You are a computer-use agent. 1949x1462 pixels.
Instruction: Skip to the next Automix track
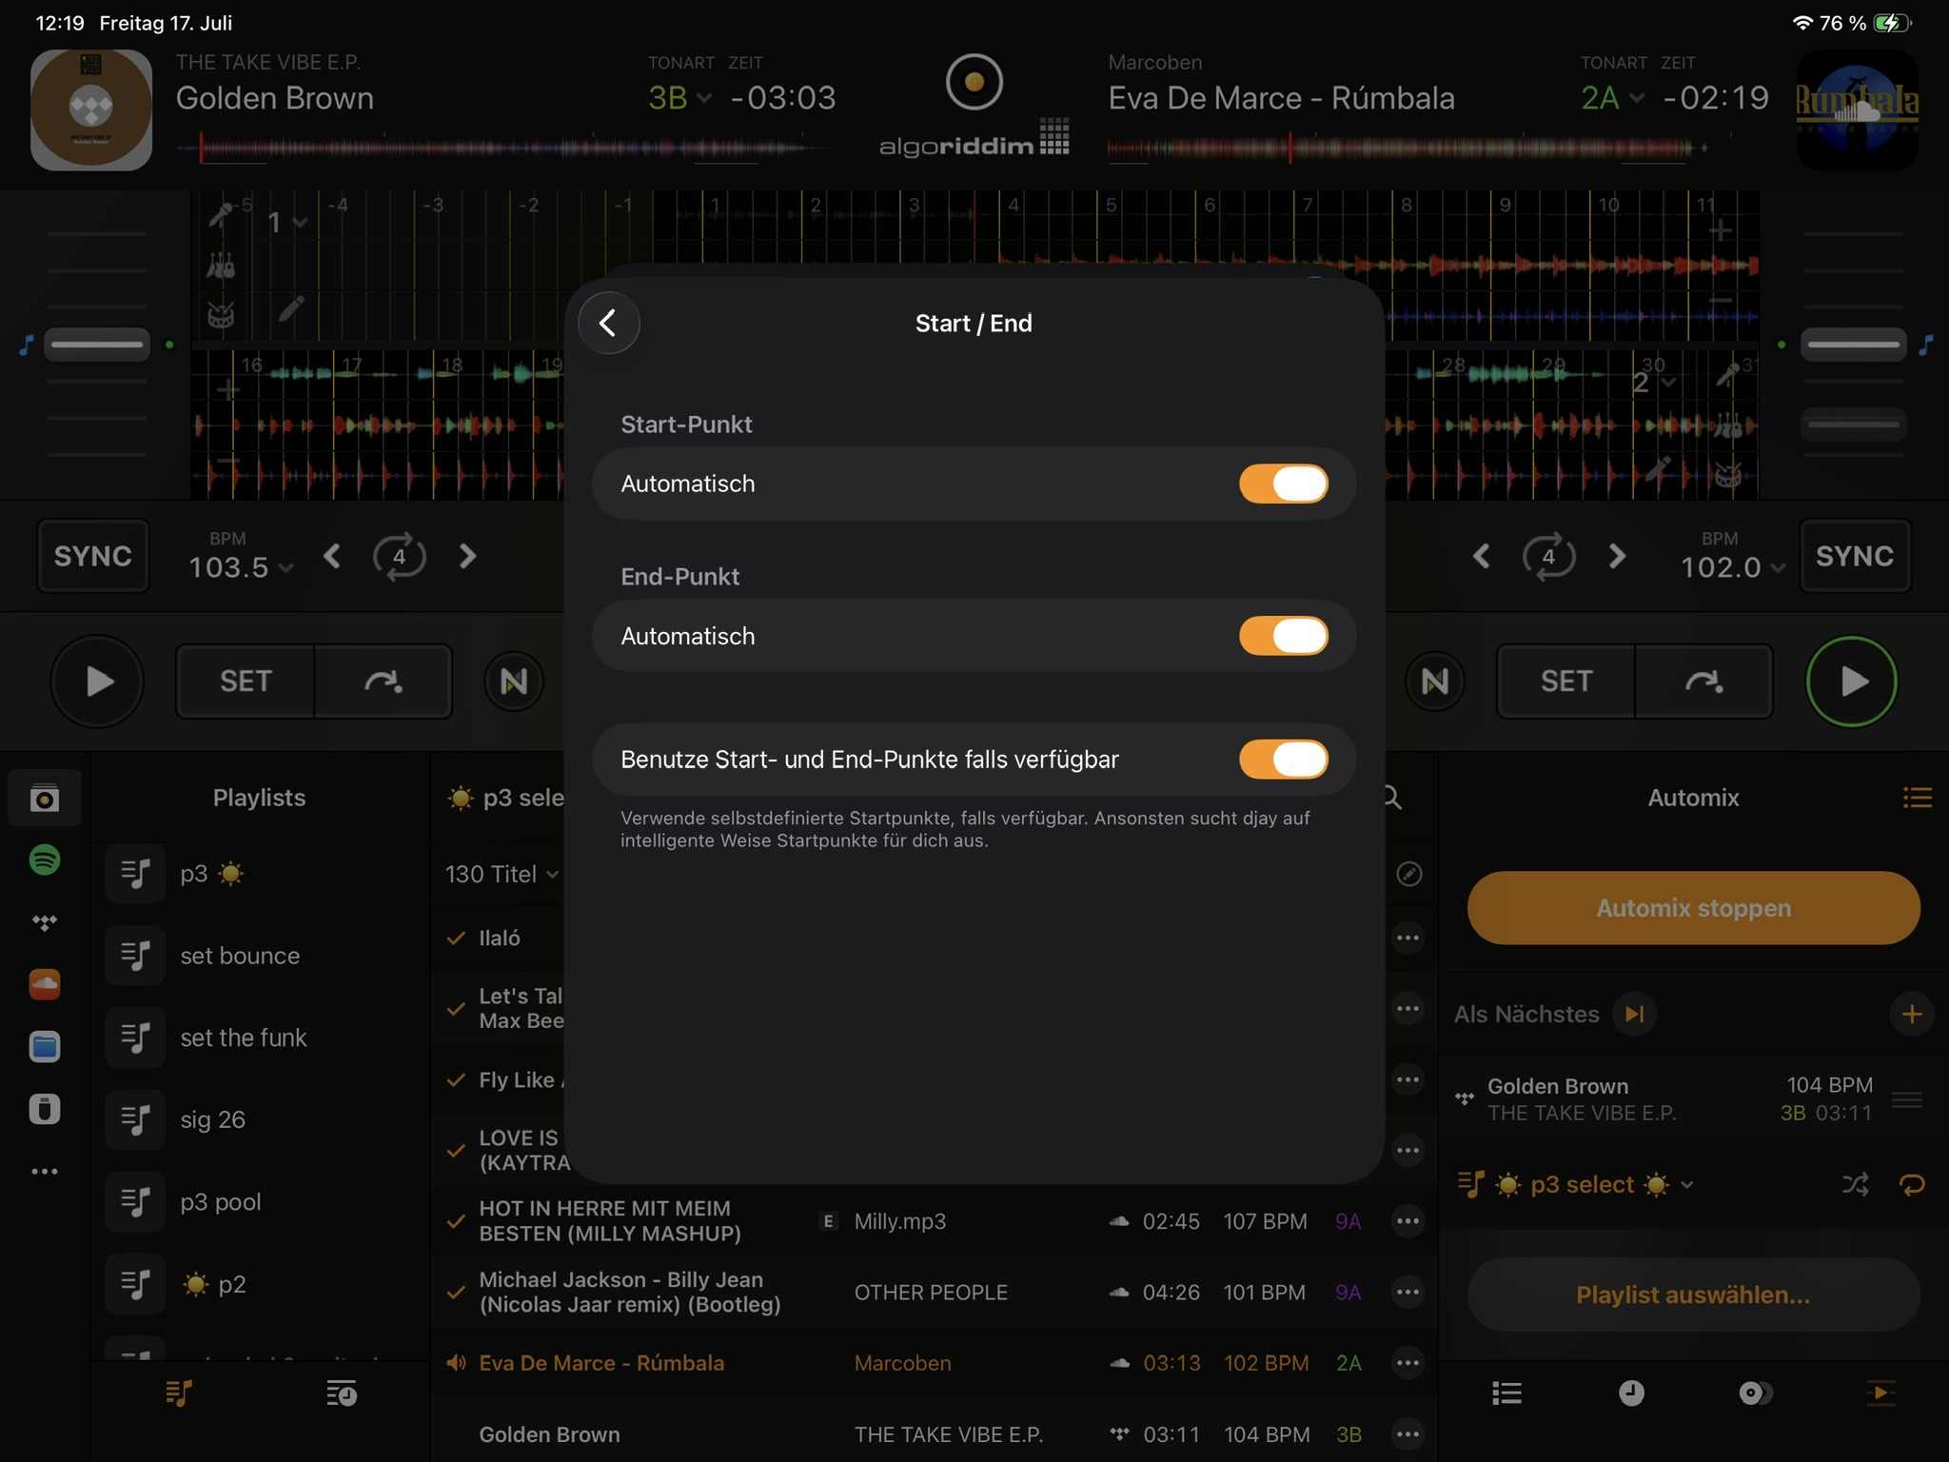(1634, 1014)
